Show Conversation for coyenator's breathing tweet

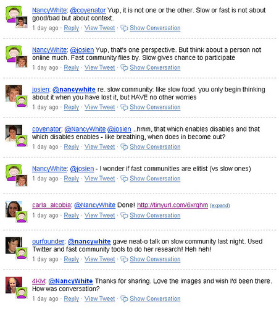tap(155, 147)
